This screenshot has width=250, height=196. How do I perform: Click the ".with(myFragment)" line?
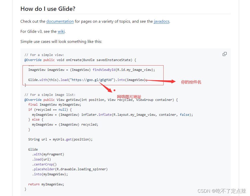(48, 154)
